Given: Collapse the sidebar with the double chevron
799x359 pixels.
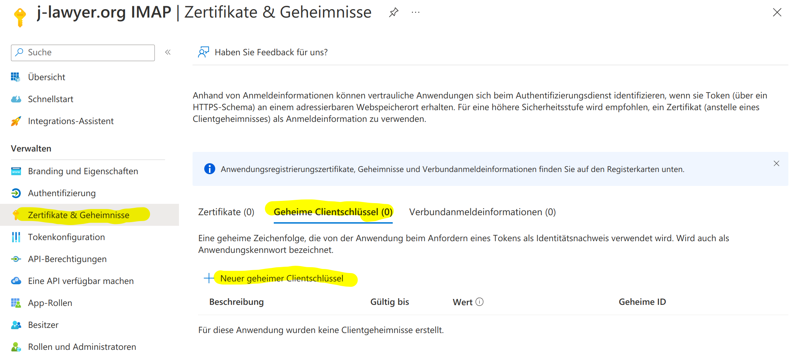Looking at the screenshot, I should pos(168,52).
